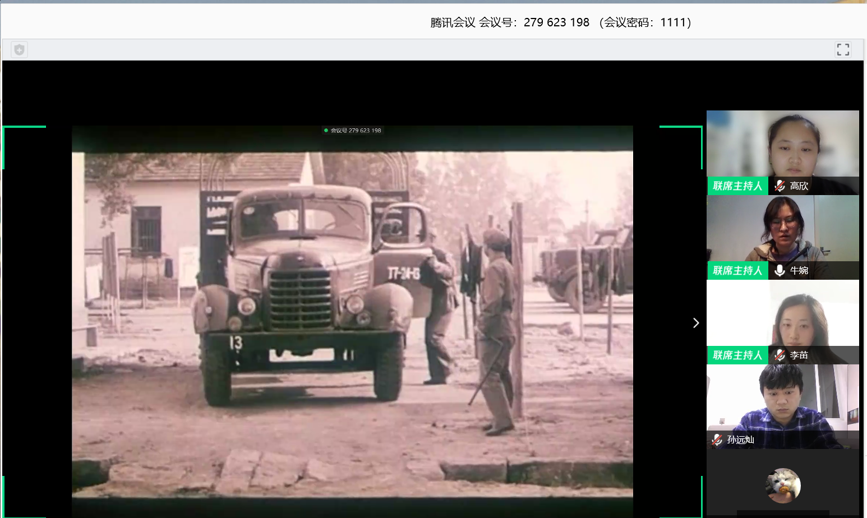Image resolution: width=867 pixels, height=518 pixels.
Task: Click the muted microphone icon beside 孙远灿
Action: pyautogui.click(x=717, y=440)
